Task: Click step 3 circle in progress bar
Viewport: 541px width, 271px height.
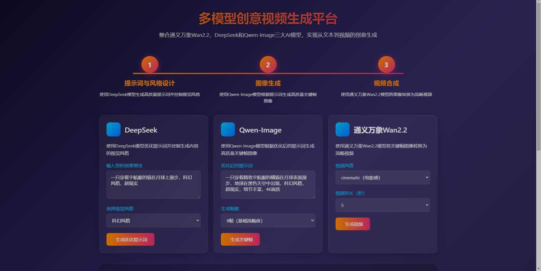Action: tap(387, 65)
